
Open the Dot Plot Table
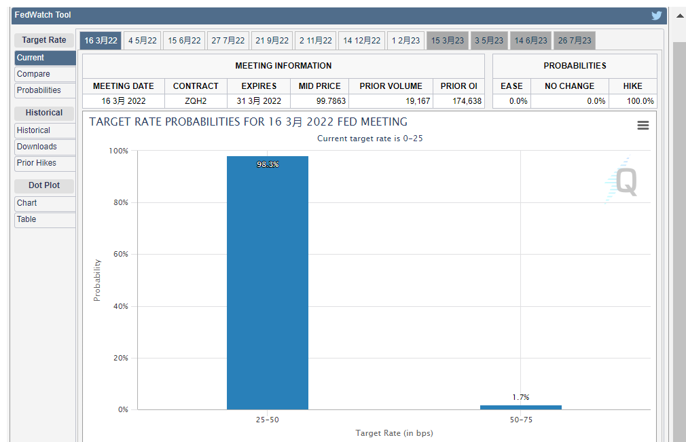coord(45,219)
